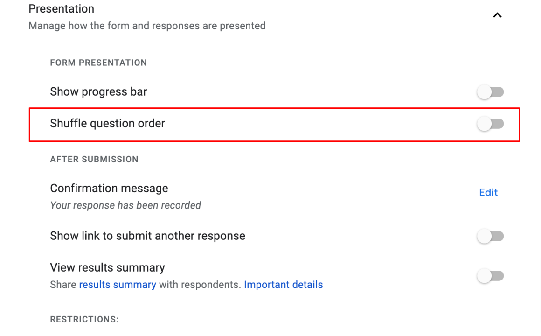Enable the Show progress bar toggle

point(490,91)
